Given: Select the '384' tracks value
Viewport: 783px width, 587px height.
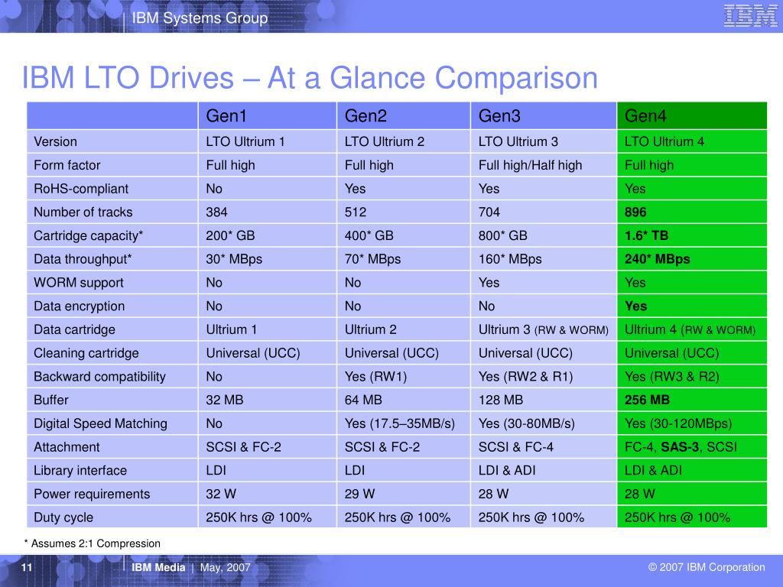Looking at the screenshot, I should pyautogui.click(x=216, y=212).
